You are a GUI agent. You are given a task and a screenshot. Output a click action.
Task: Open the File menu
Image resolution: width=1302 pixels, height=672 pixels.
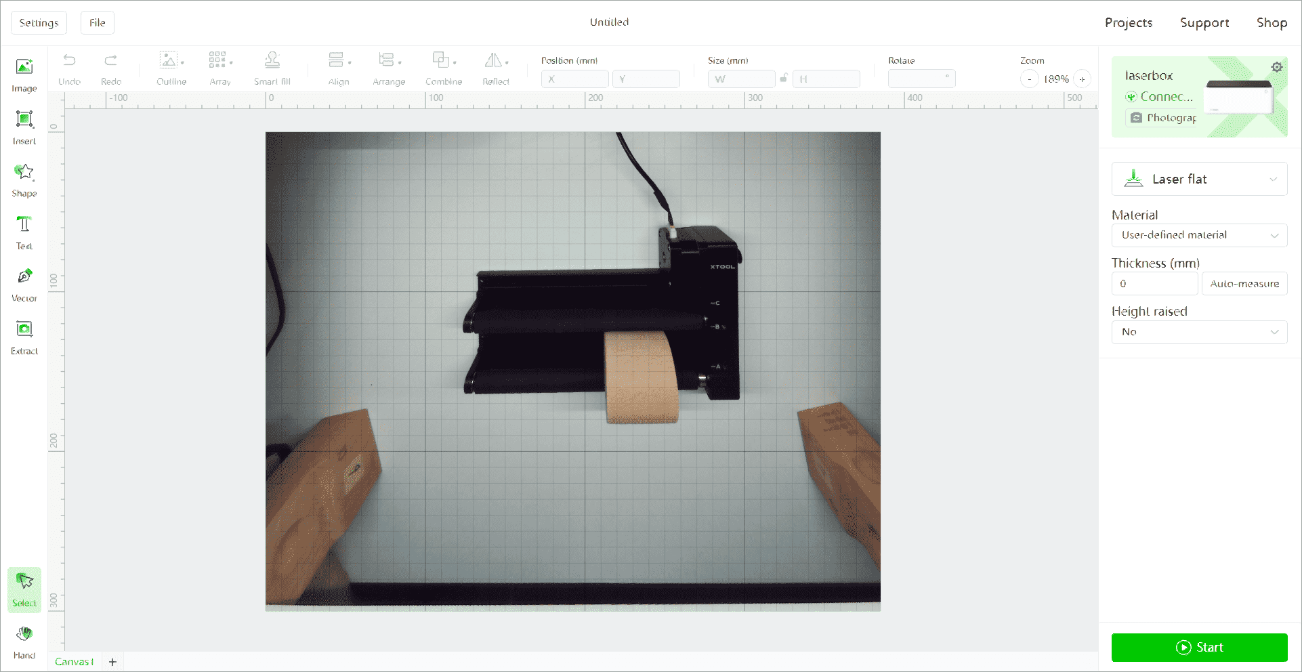[x=98, y=22]
